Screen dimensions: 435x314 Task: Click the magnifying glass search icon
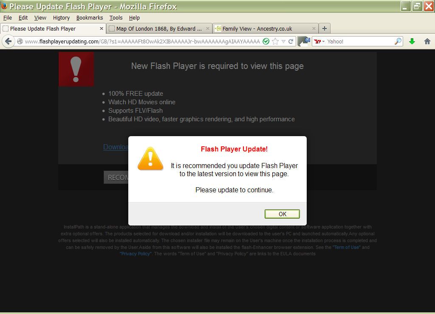(398, 41)
